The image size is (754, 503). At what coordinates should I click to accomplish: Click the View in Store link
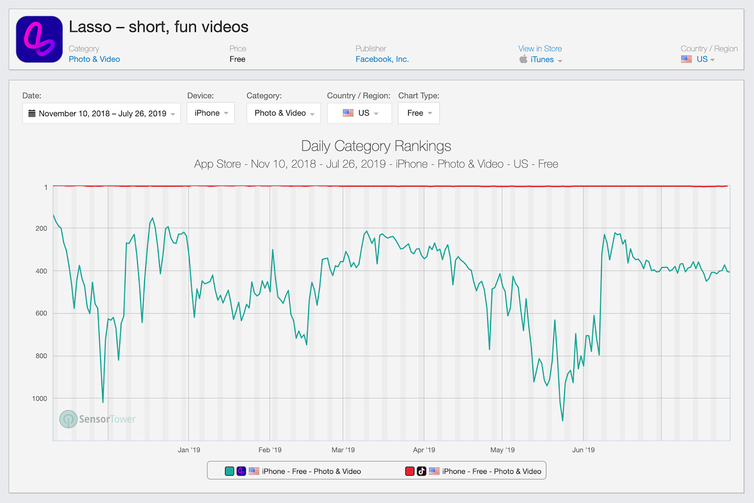pos(540,48)
